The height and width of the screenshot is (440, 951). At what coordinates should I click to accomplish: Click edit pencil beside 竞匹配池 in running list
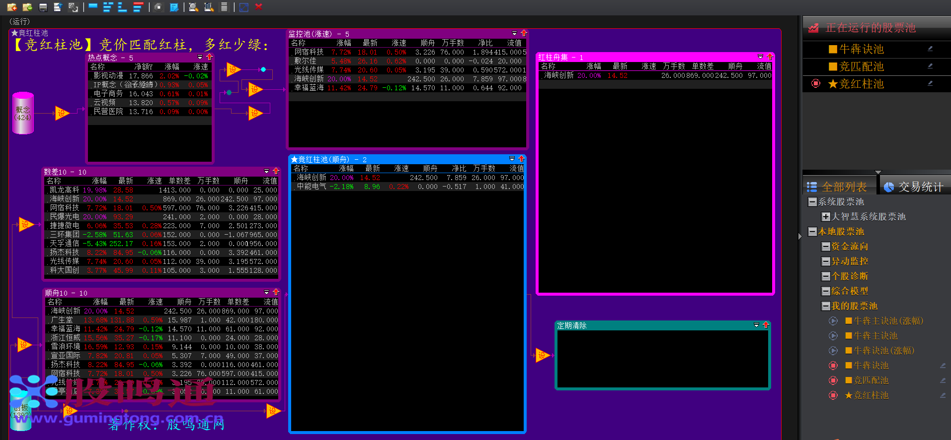tap(930, 66)
